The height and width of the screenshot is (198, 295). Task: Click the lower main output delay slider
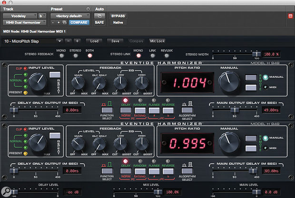coord(253,171)
